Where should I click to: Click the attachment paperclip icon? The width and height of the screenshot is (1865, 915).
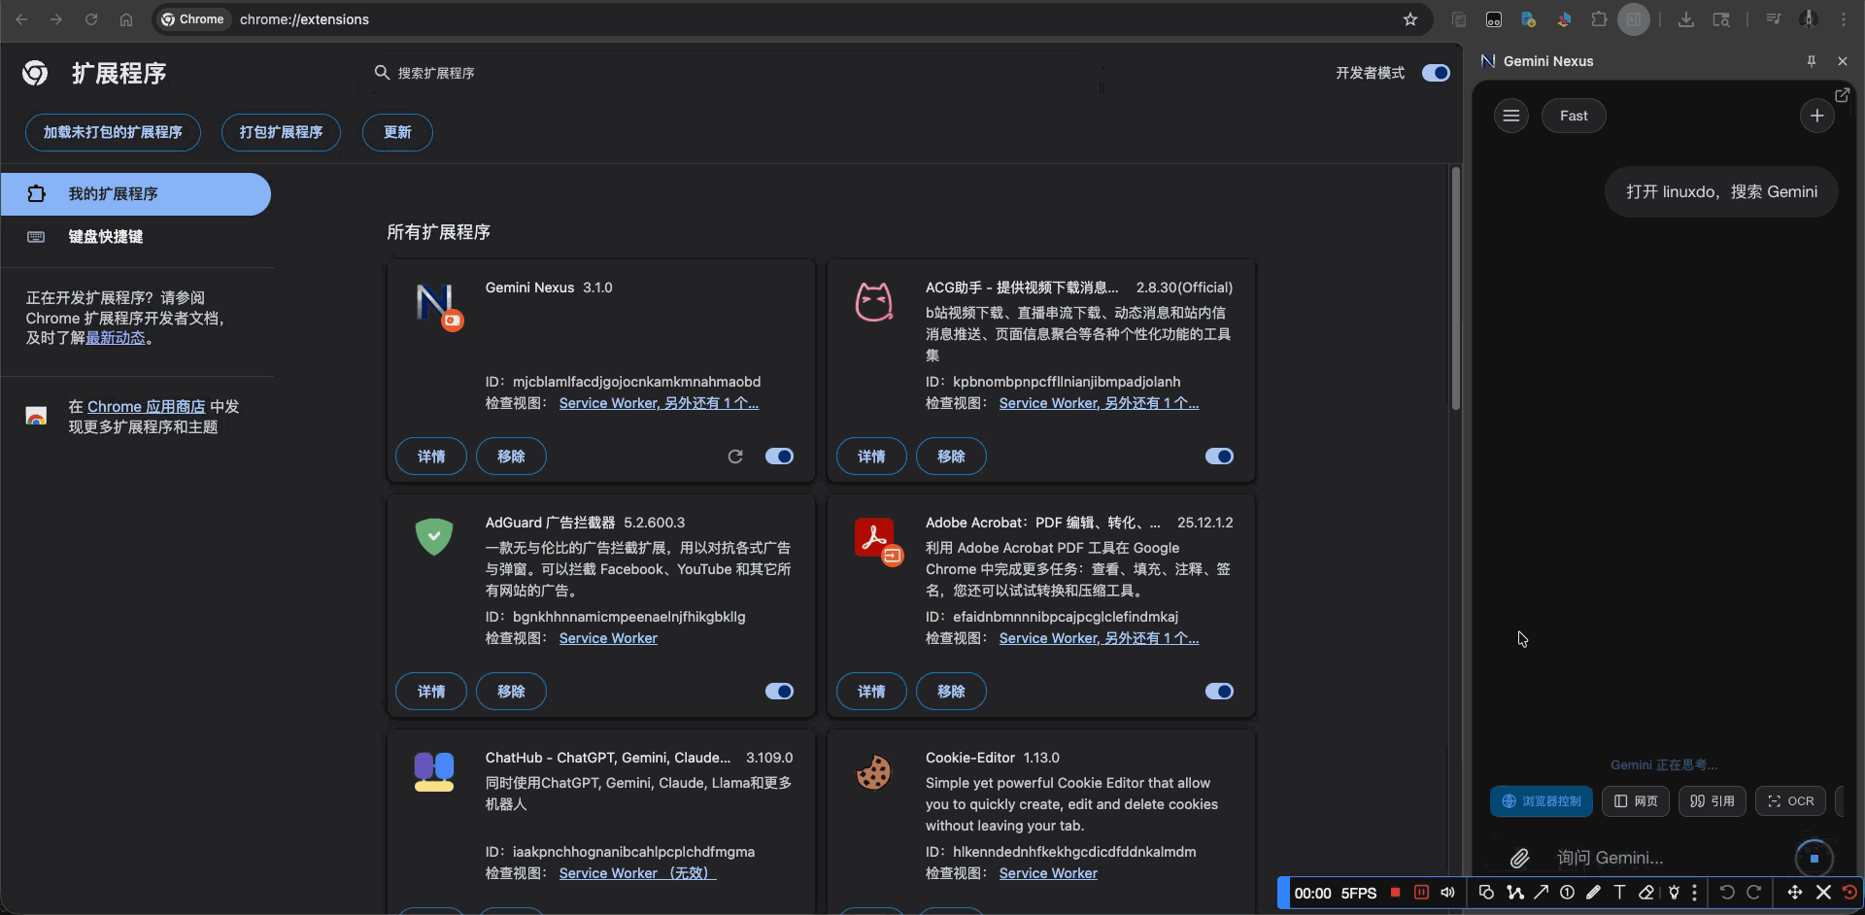(1519, 858)
